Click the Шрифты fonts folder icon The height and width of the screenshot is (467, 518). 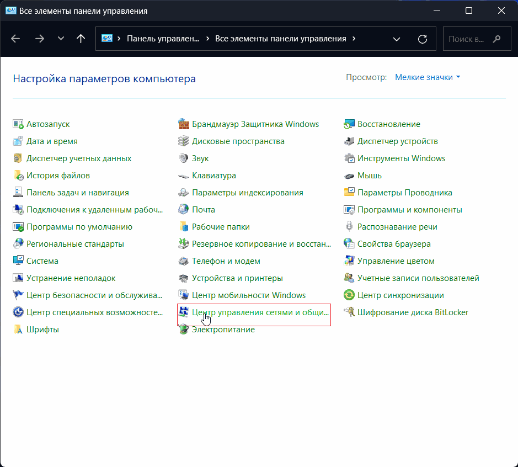click(x=18, y=330)
